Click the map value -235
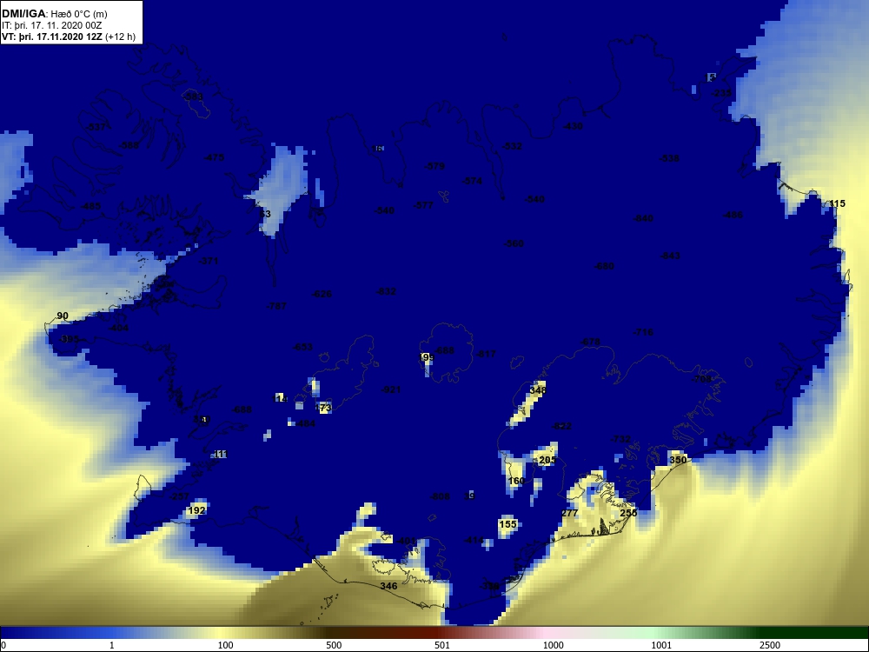This screenshot has height=652, width=869. tap(721, 93)
